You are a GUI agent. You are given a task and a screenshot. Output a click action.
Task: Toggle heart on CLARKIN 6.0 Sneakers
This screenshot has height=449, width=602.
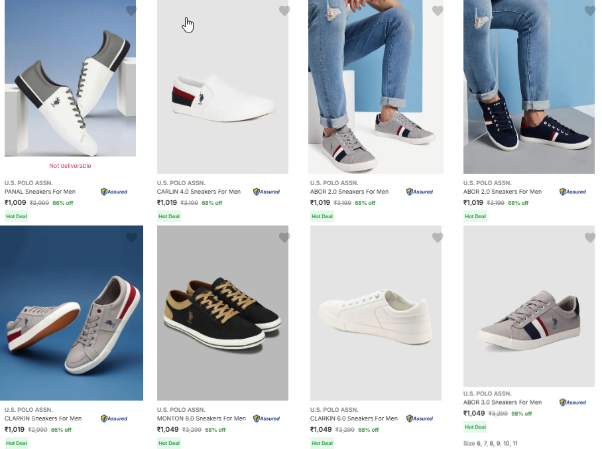[x=438, y=237]
